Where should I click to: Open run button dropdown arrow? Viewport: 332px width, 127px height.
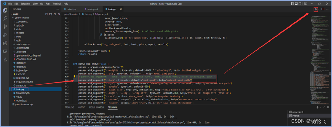[319, 9]
